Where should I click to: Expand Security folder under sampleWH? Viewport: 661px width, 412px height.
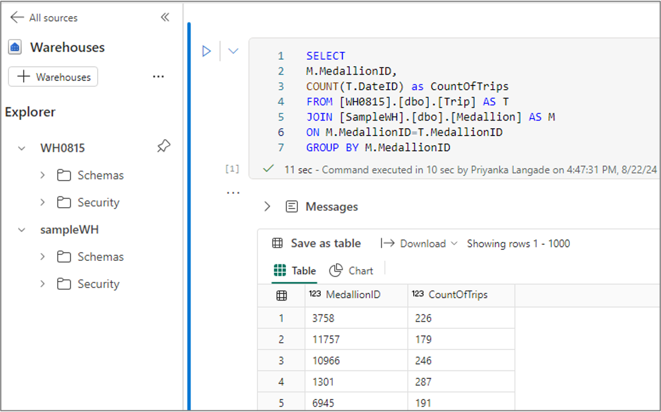pyautogui.click(x=43, y=284)
